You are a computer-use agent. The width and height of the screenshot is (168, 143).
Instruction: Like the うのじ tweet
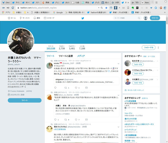tap(76, 120)
